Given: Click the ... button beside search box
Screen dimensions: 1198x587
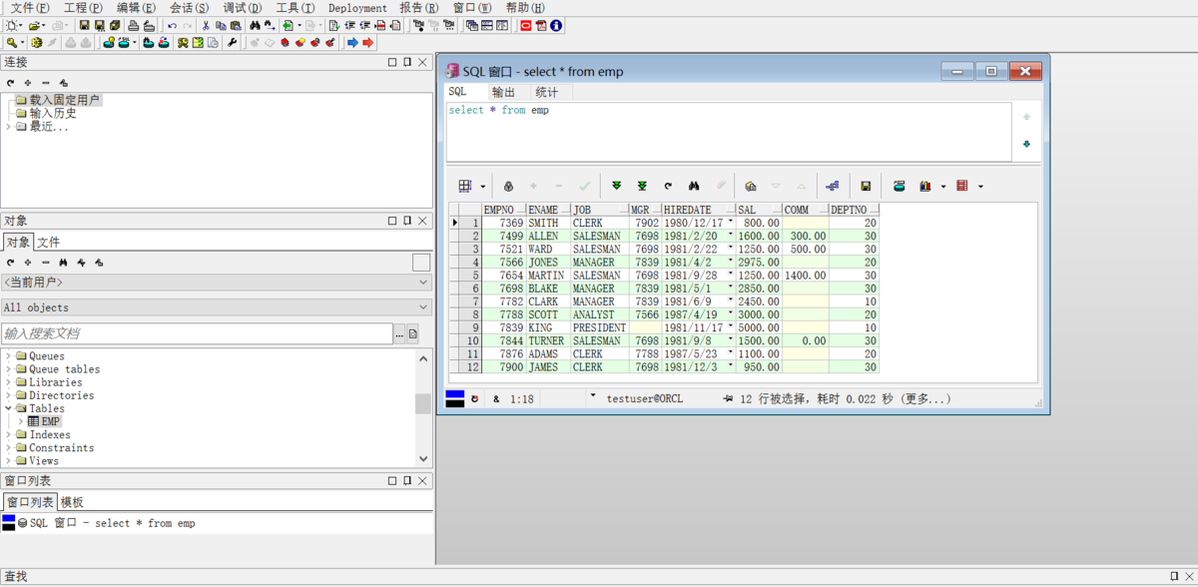Looking at the screenshot, I should pos(399,333).
